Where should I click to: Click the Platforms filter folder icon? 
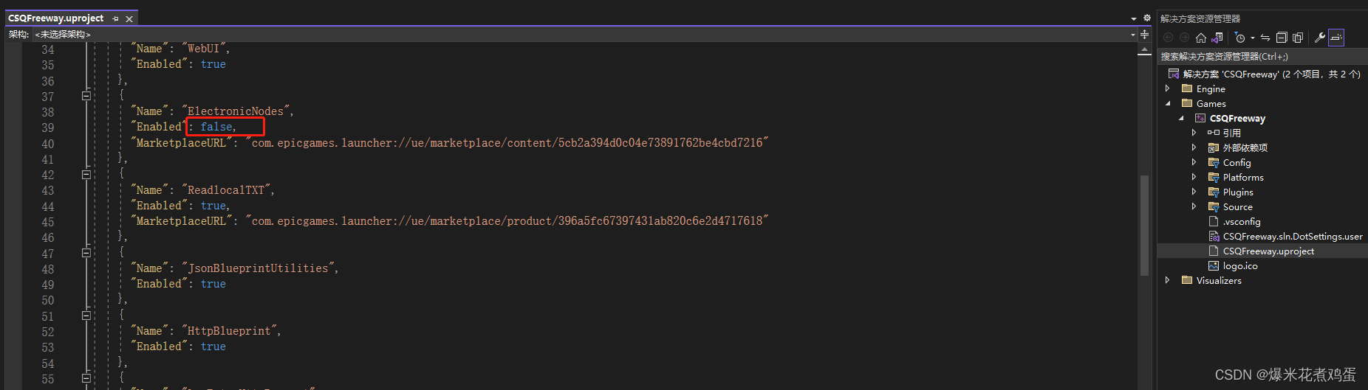(x=1214, y=177)
